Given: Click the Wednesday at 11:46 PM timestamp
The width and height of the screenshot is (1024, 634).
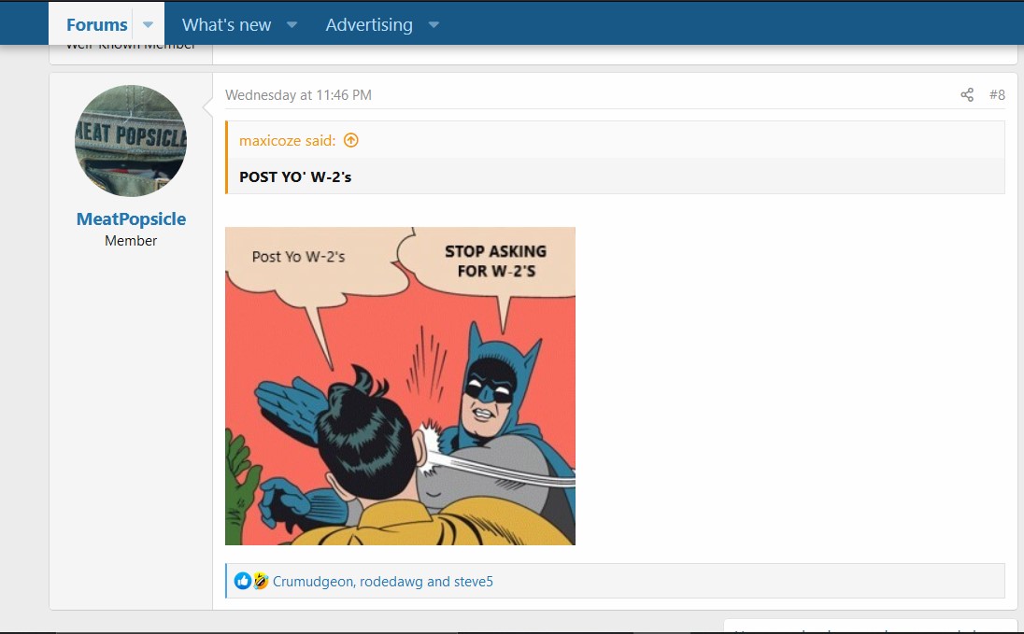Looking at the screenshot, I should click(x=298, y=95).
